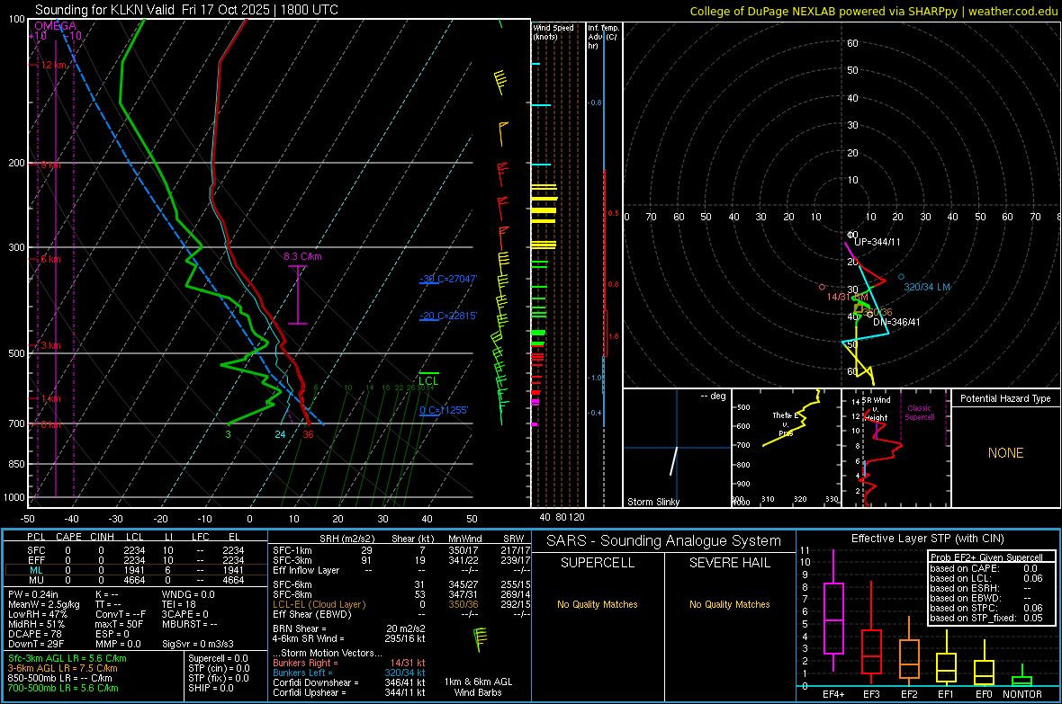Click the "Effective Layer STP (with CIN)" title
The image size is (1062, 704).
pyautogui.click(x=928, y=539)
